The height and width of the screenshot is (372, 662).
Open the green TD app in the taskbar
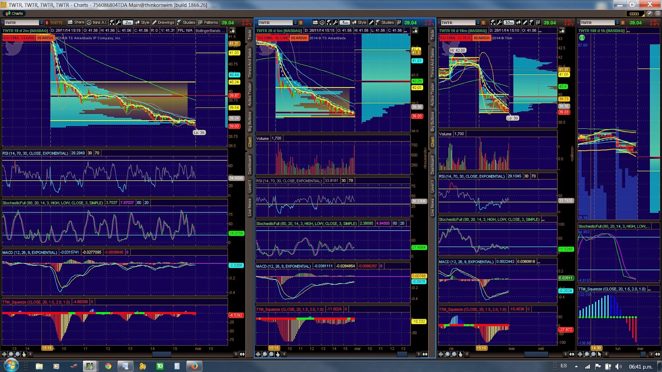(x=160, y=366)
